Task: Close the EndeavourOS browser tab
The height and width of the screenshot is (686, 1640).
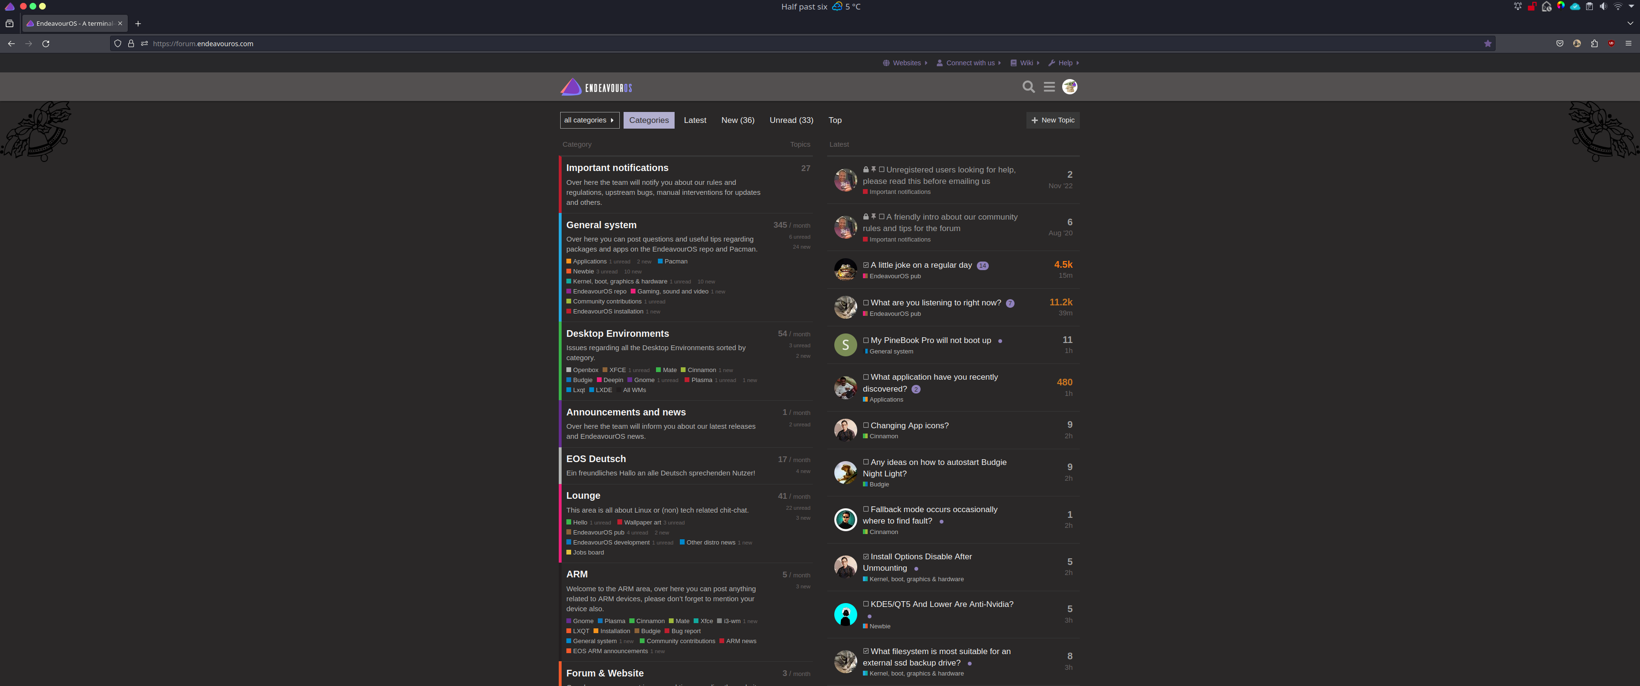Action: click(120, 23)
